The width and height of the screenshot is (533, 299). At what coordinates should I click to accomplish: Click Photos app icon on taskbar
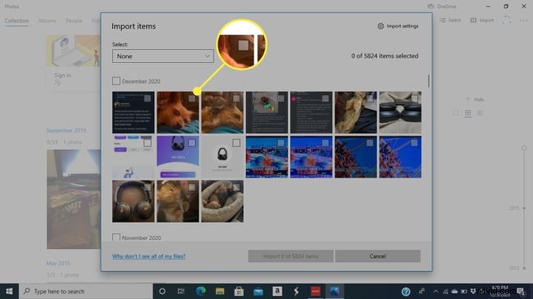coord(335,291)
